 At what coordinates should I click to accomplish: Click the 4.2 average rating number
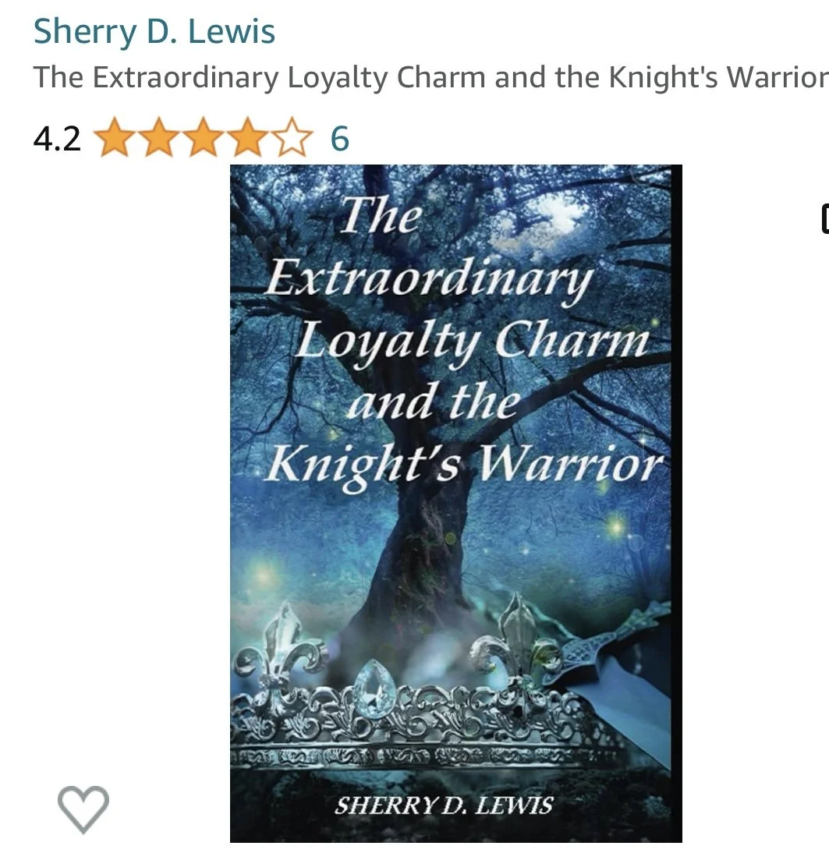57,138
